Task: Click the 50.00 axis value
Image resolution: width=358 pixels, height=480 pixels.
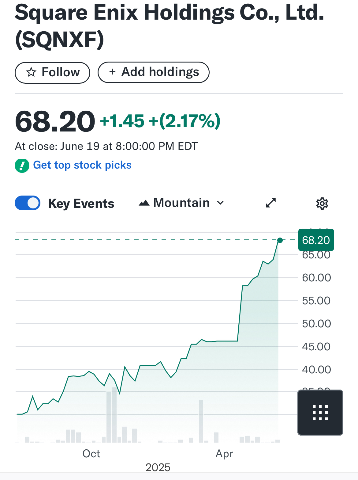Action: click(316, 324)
